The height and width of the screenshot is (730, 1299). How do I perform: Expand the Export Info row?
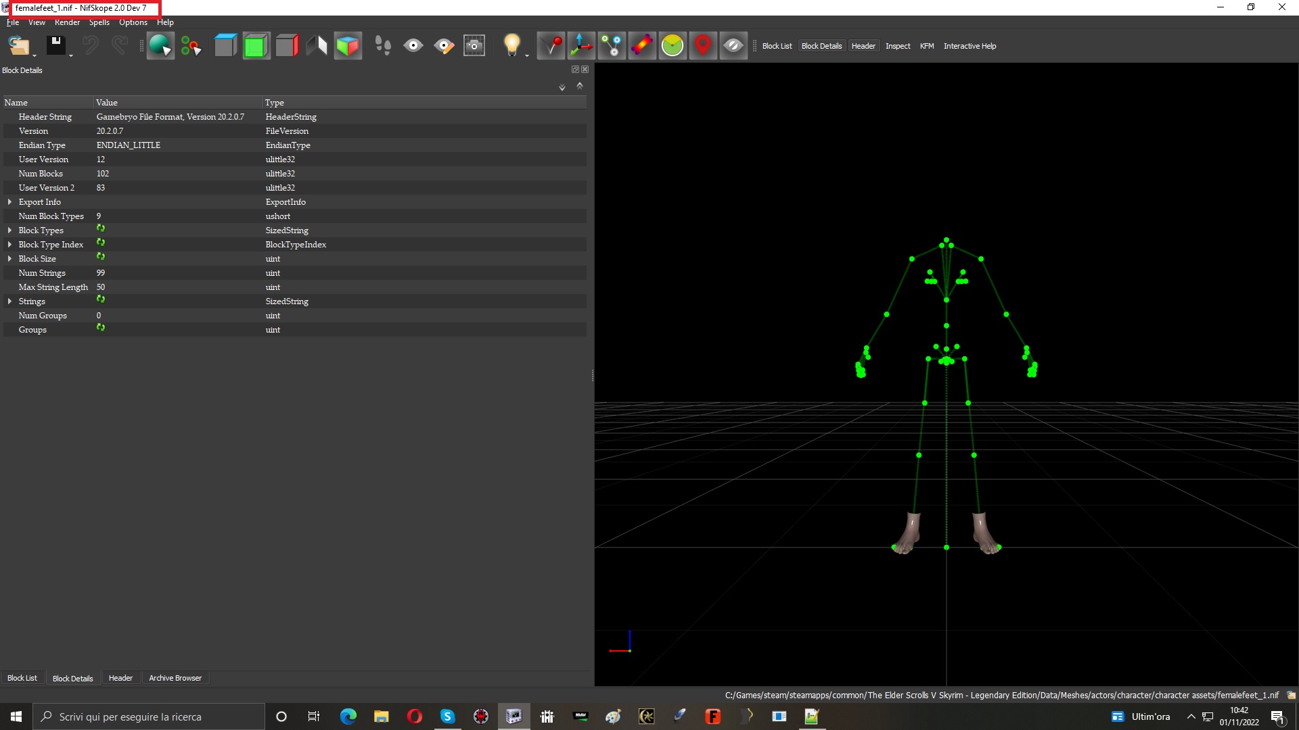(x=9, y=202)
